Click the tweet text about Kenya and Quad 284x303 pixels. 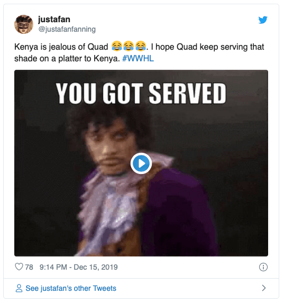point(139,52)
